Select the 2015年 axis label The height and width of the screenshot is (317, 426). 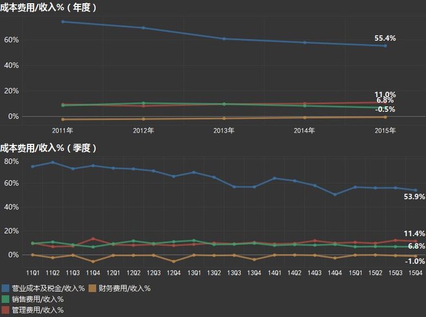point(385,131)
